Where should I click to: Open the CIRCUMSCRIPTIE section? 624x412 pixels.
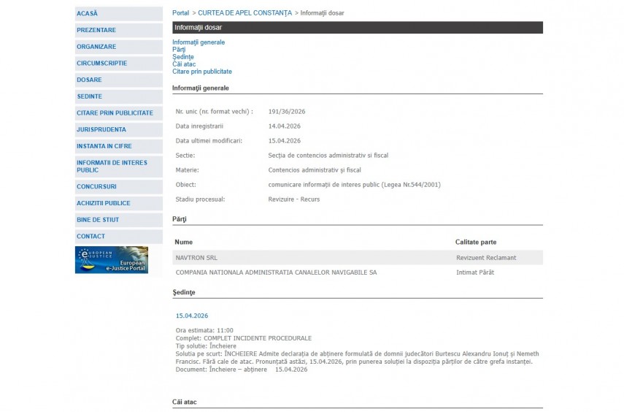point(101,64)
